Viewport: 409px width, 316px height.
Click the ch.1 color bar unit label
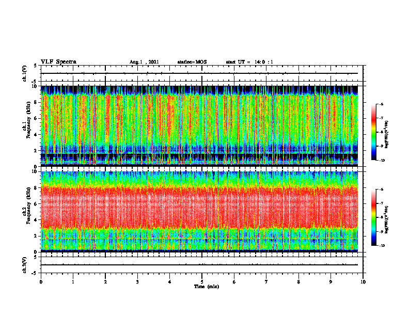pos(387,135)
